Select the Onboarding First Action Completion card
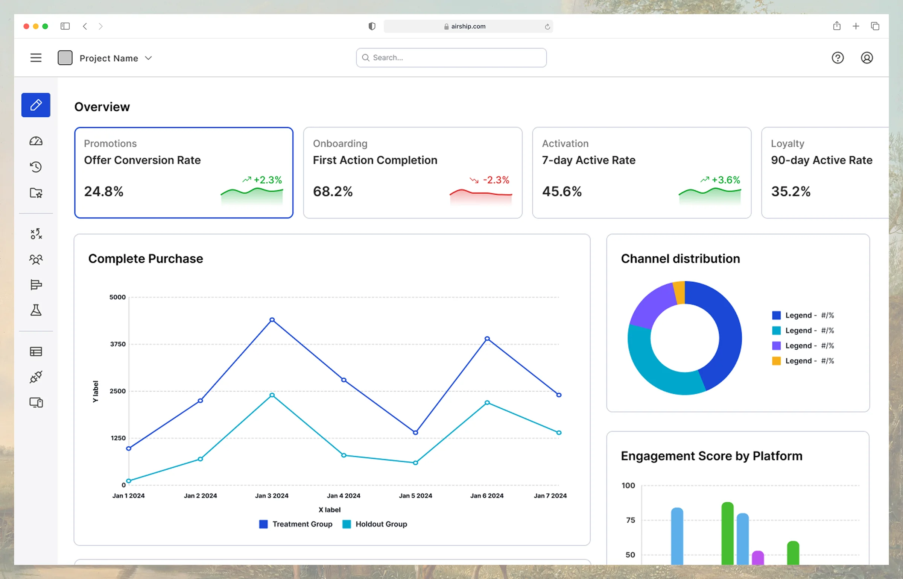This screenshot has width=903, height=579. [x=413, y=173]
